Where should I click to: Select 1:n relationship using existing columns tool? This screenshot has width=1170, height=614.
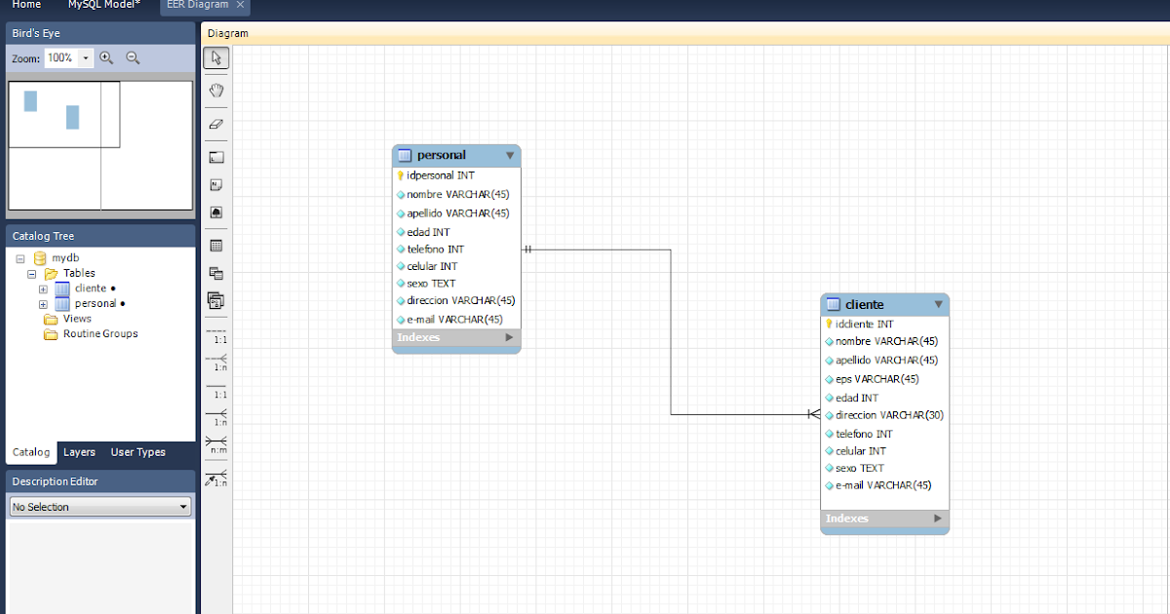point(216,478)
